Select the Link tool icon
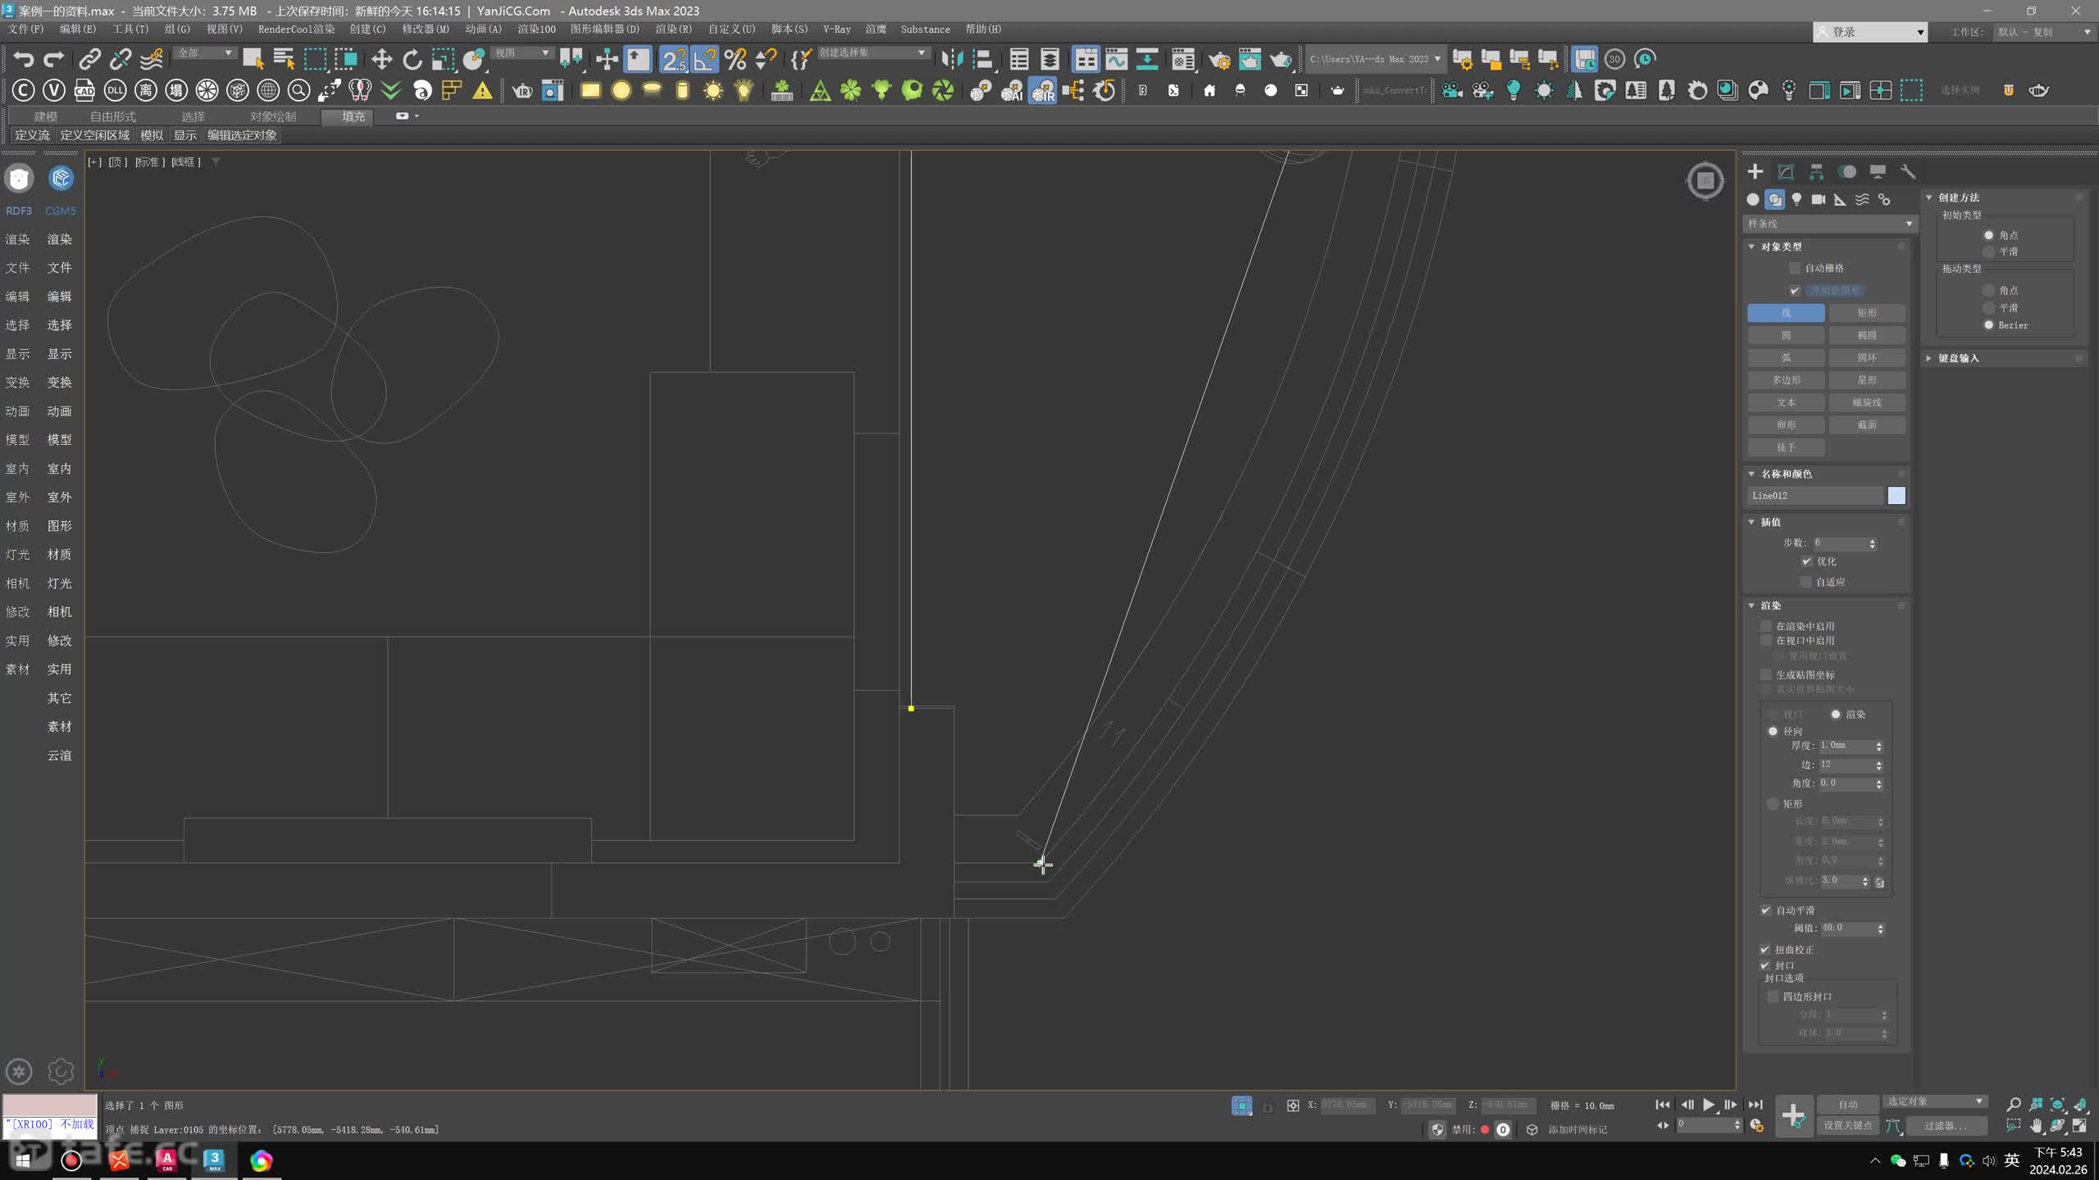Viewport: 2099px width, 1180px height. click(x=89, y=59)
